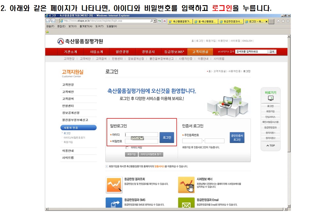This screenshot has height=213, width=335.
Task: Click the 등급판정결과 Email envelope icon
Action: click(x=186, y=204)
